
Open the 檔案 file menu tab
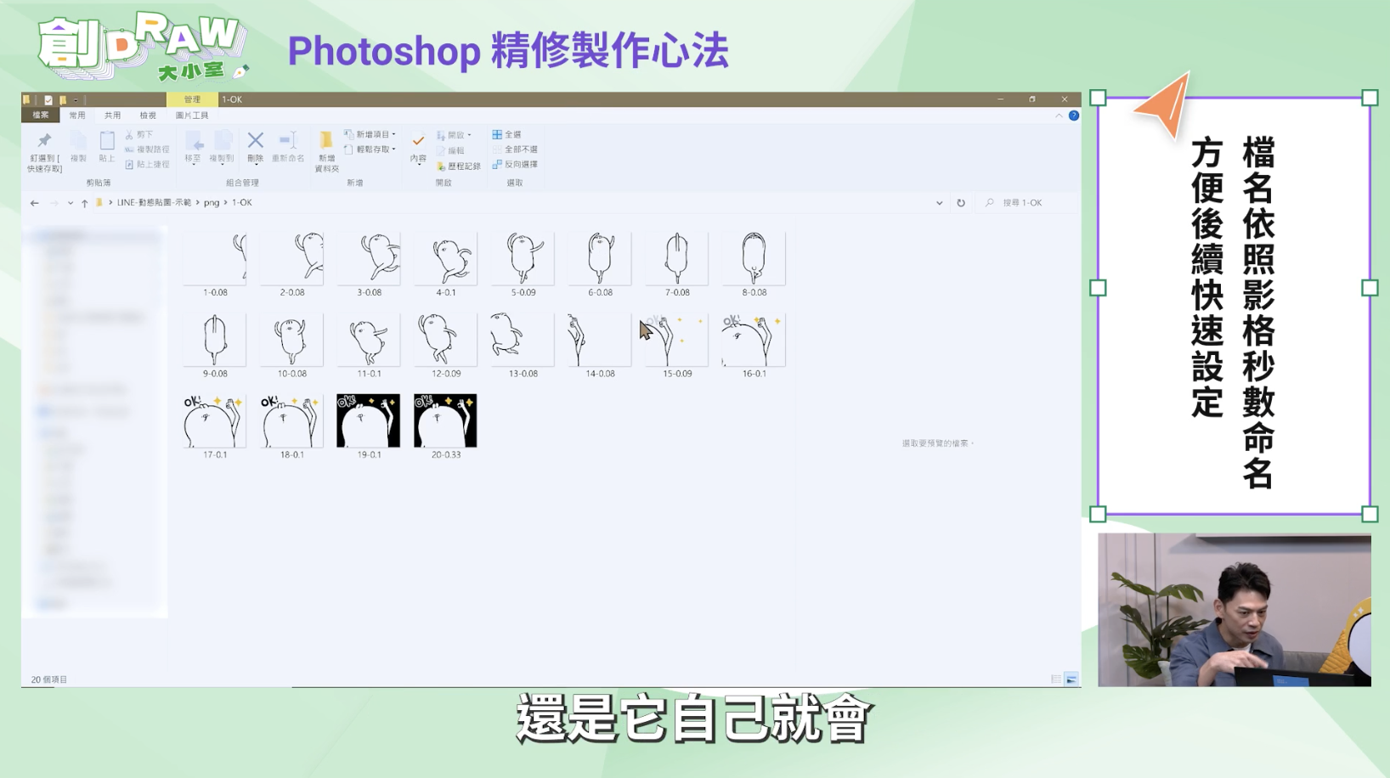tap(41, 116)
